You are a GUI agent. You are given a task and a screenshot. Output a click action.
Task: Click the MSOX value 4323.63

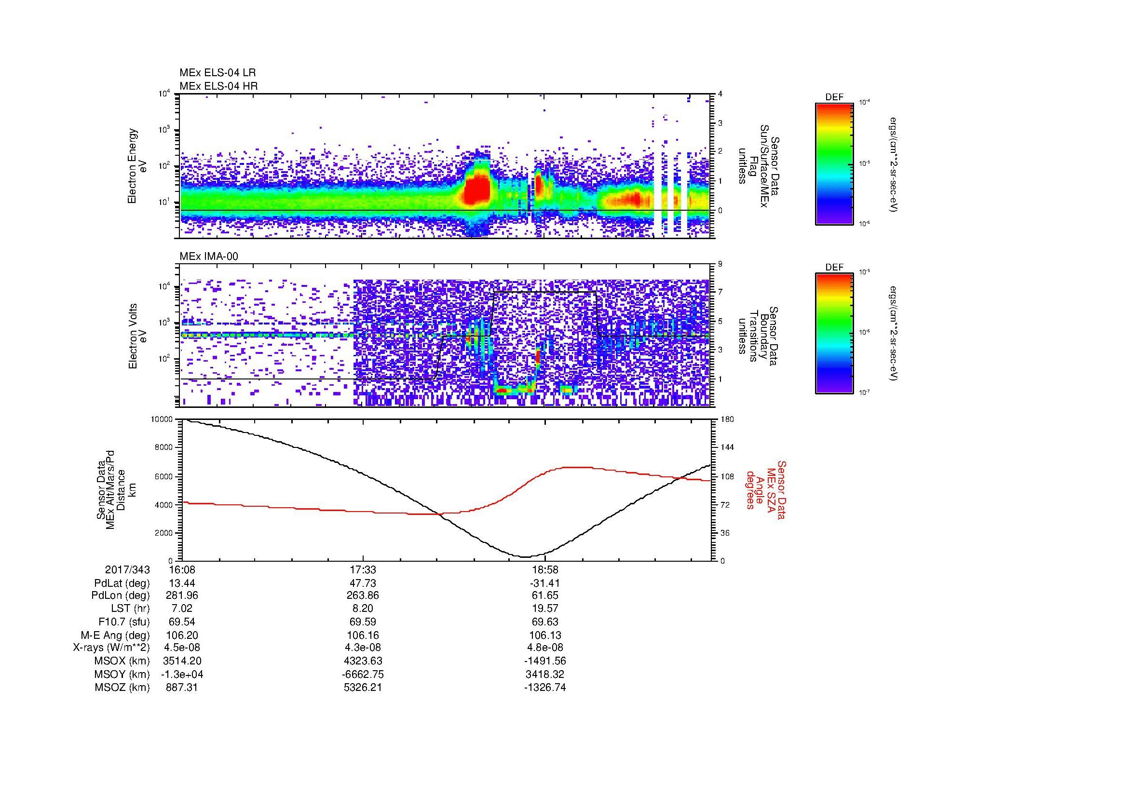coord(363,661)
